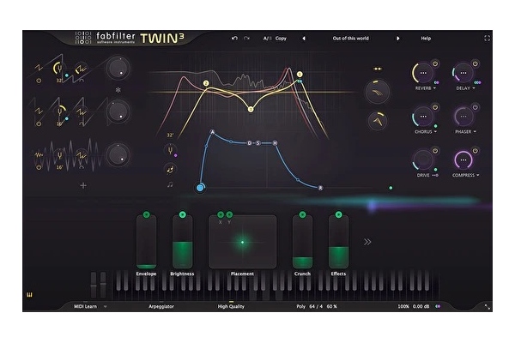Select filter node 1 on the curve
515x343 pixels.
(x=300, y=75)
